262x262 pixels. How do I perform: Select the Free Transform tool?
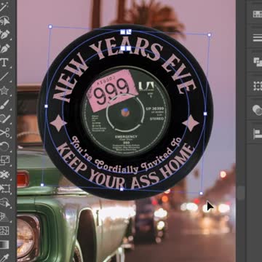(4, 188)
